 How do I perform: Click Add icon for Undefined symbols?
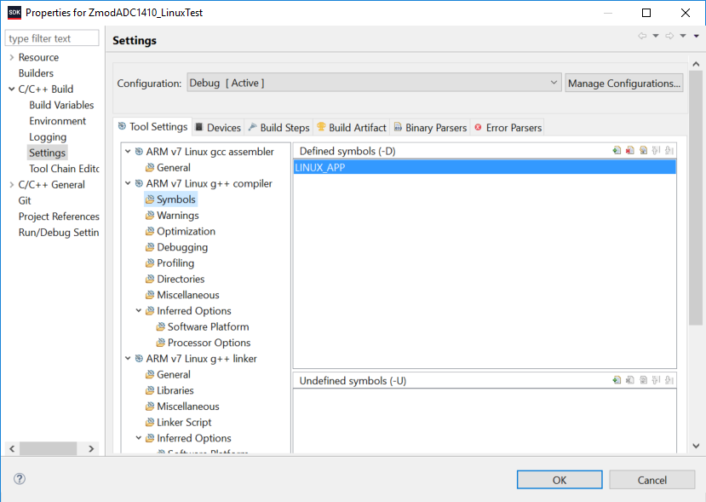(x=617, y=380)
